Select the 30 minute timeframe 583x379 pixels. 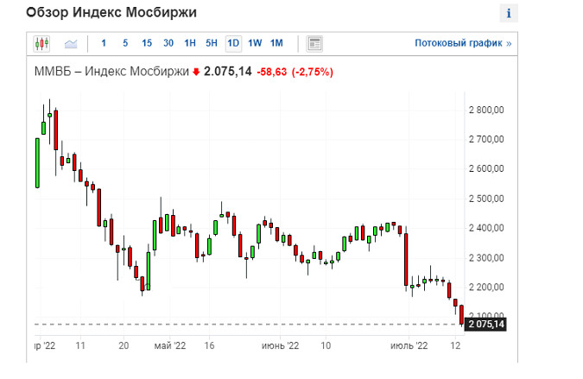(168, 43)
